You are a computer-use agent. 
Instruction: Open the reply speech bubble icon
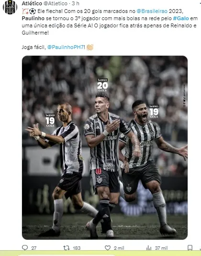click(25, 248)
